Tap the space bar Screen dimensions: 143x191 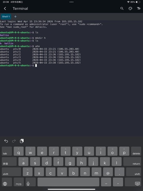pos(68,182)
